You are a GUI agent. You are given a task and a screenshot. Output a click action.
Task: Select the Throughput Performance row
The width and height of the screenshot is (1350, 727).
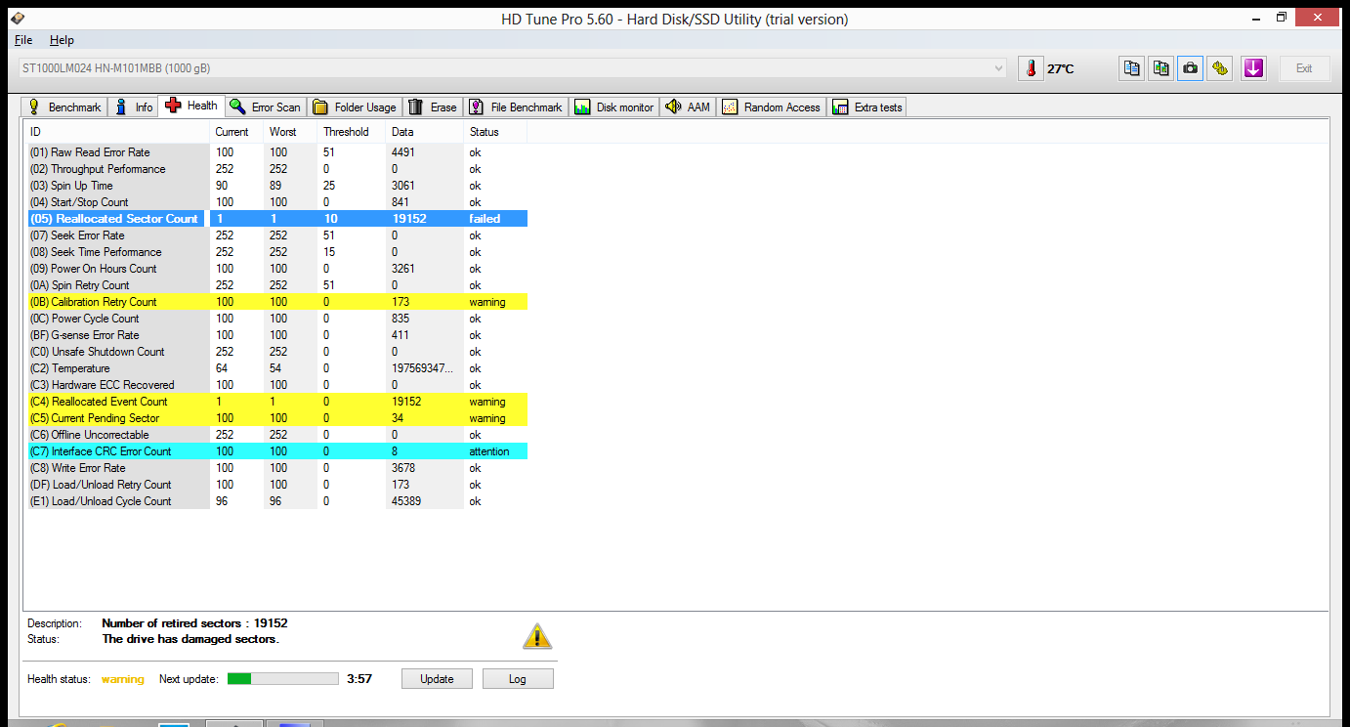coord(277,169)
